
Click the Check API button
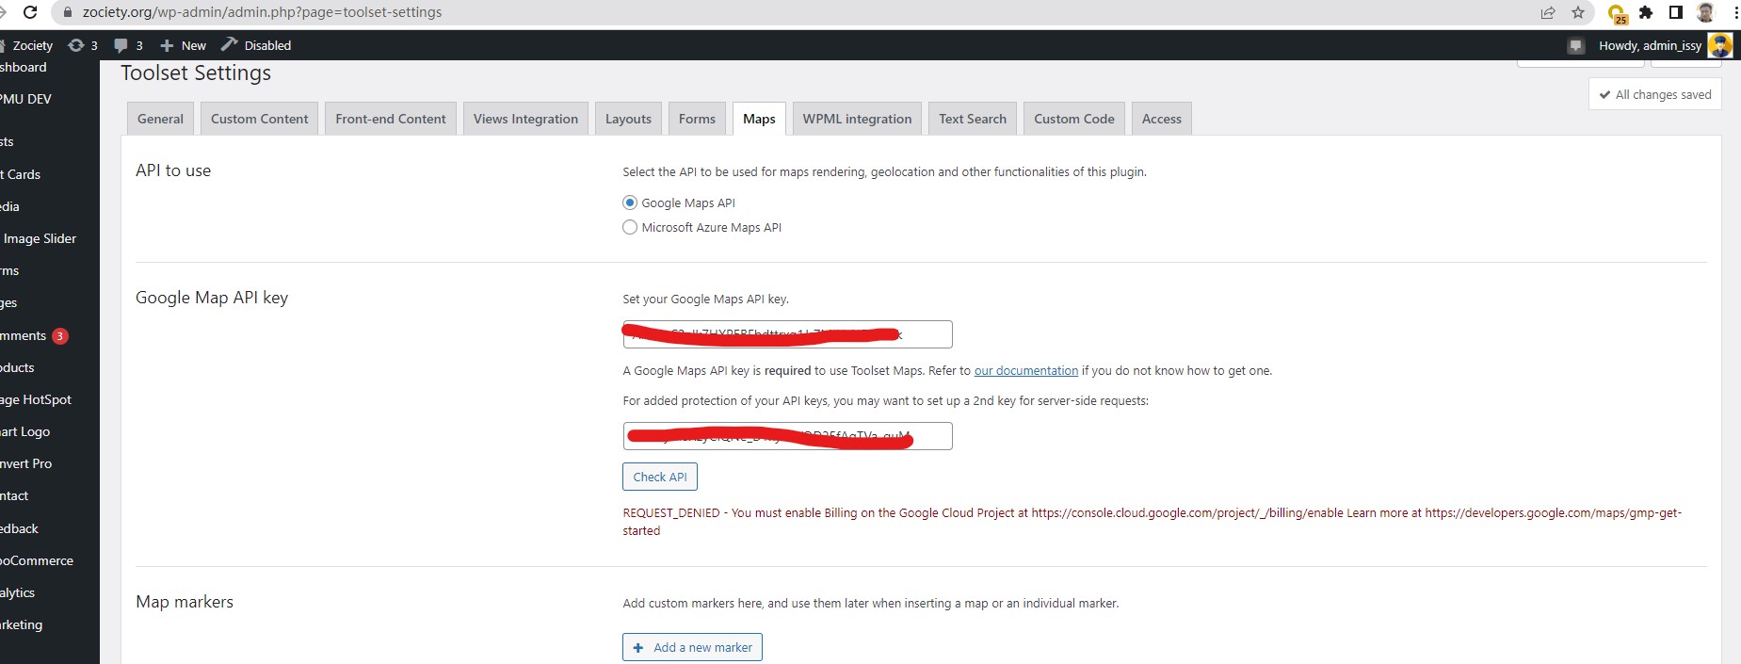pyautogui.click(x=660, y=477)
